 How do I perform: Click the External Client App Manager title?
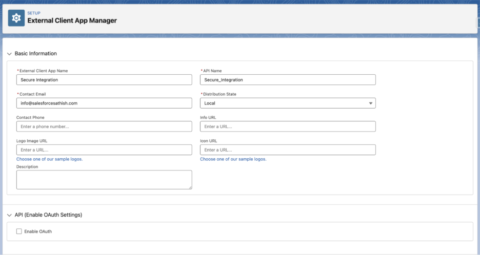[x=72, y=21]
